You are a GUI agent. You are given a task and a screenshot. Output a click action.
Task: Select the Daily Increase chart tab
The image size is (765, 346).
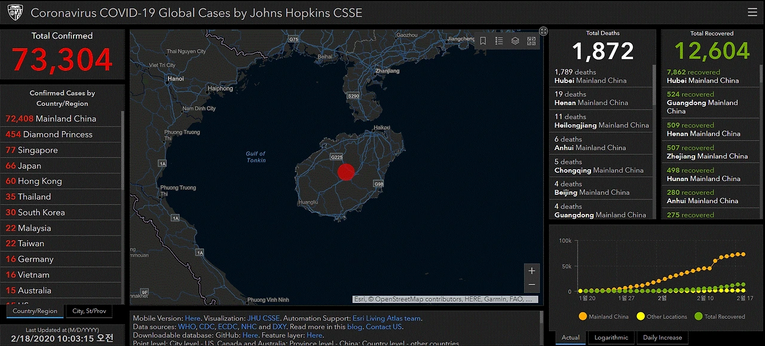662,338
